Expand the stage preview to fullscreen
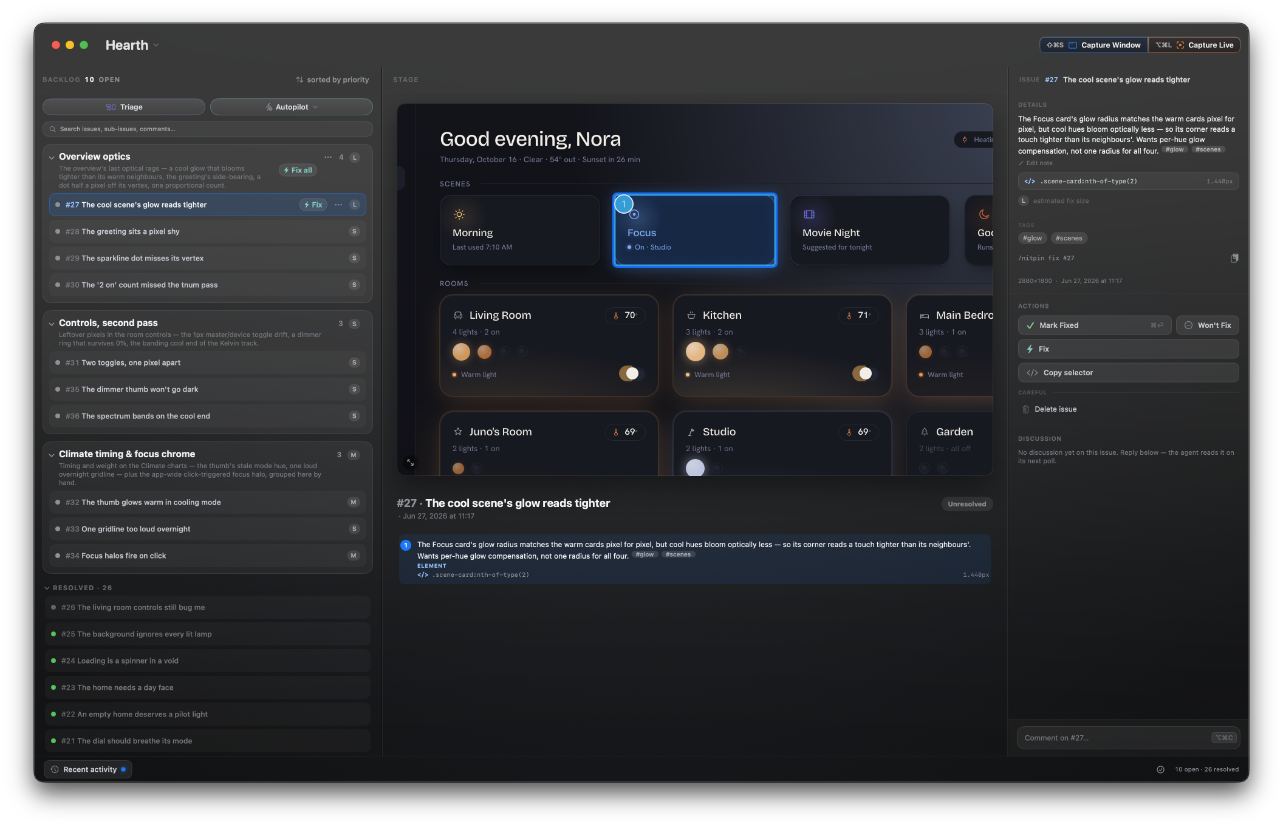Image resolution: width=1283 pixels, height=827 pixels. pos(411,463)
